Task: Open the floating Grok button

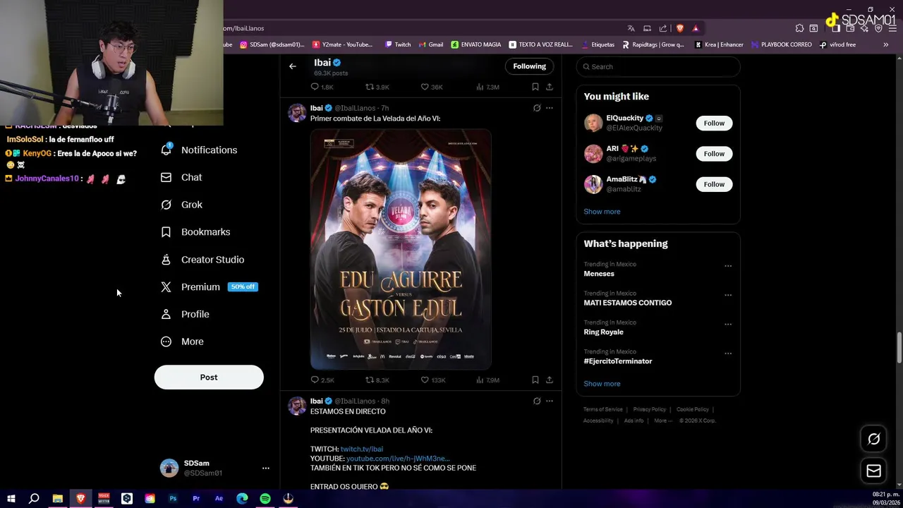Action: pos(873,439)
